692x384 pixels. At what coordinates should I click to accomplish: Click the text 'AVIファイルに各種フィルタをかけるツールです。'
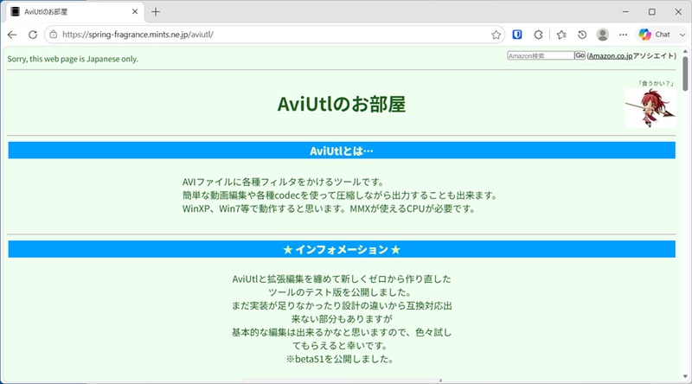pyautogui.click(x=285, y=182)
